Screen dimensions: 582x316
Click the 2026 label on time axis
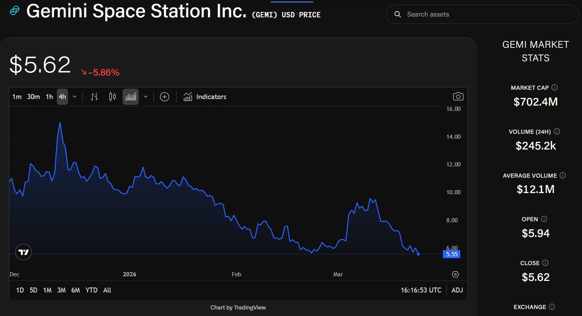[x=129, y=274]
